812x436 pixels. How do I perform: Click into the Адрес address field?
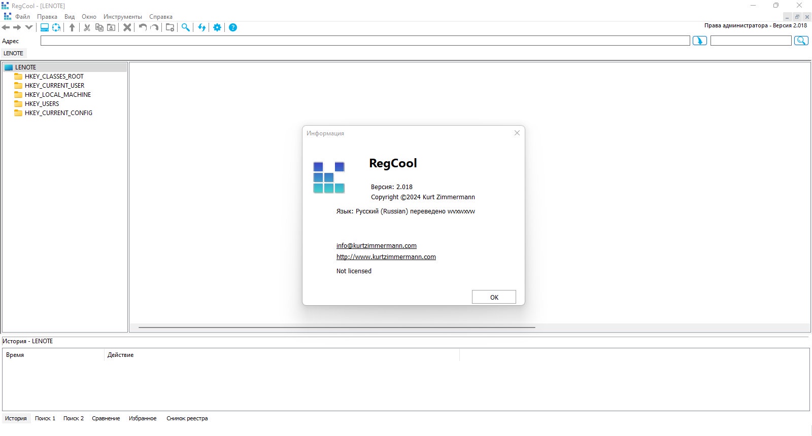point(365,41)
